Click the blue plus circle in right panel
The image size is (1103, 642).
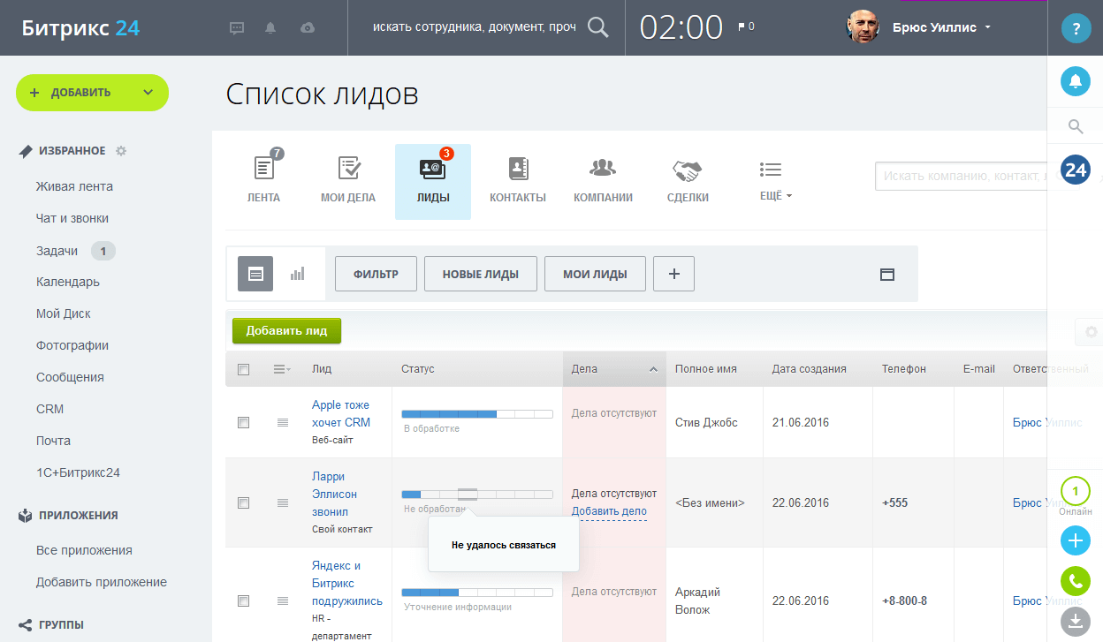pyautogui.click(x=1076, y=540)
